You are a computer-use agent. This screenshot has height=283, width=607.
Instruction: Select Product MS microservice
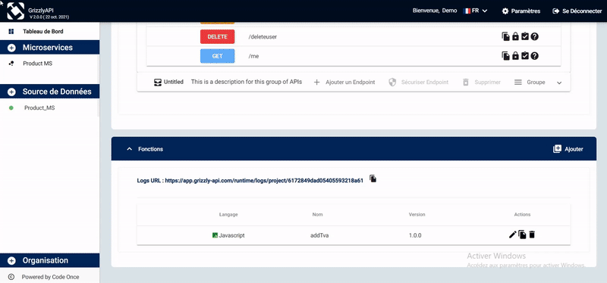pos(37,64)
